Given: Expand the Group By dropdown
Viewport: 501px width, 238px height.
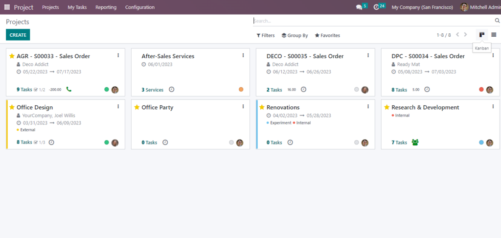Looking at the screenshot, I should coord(295,35).
